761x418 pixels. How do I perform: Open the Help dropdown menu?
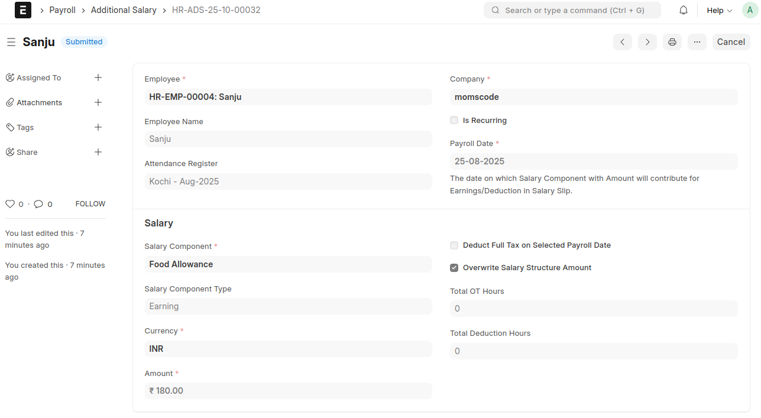[719, 10]
